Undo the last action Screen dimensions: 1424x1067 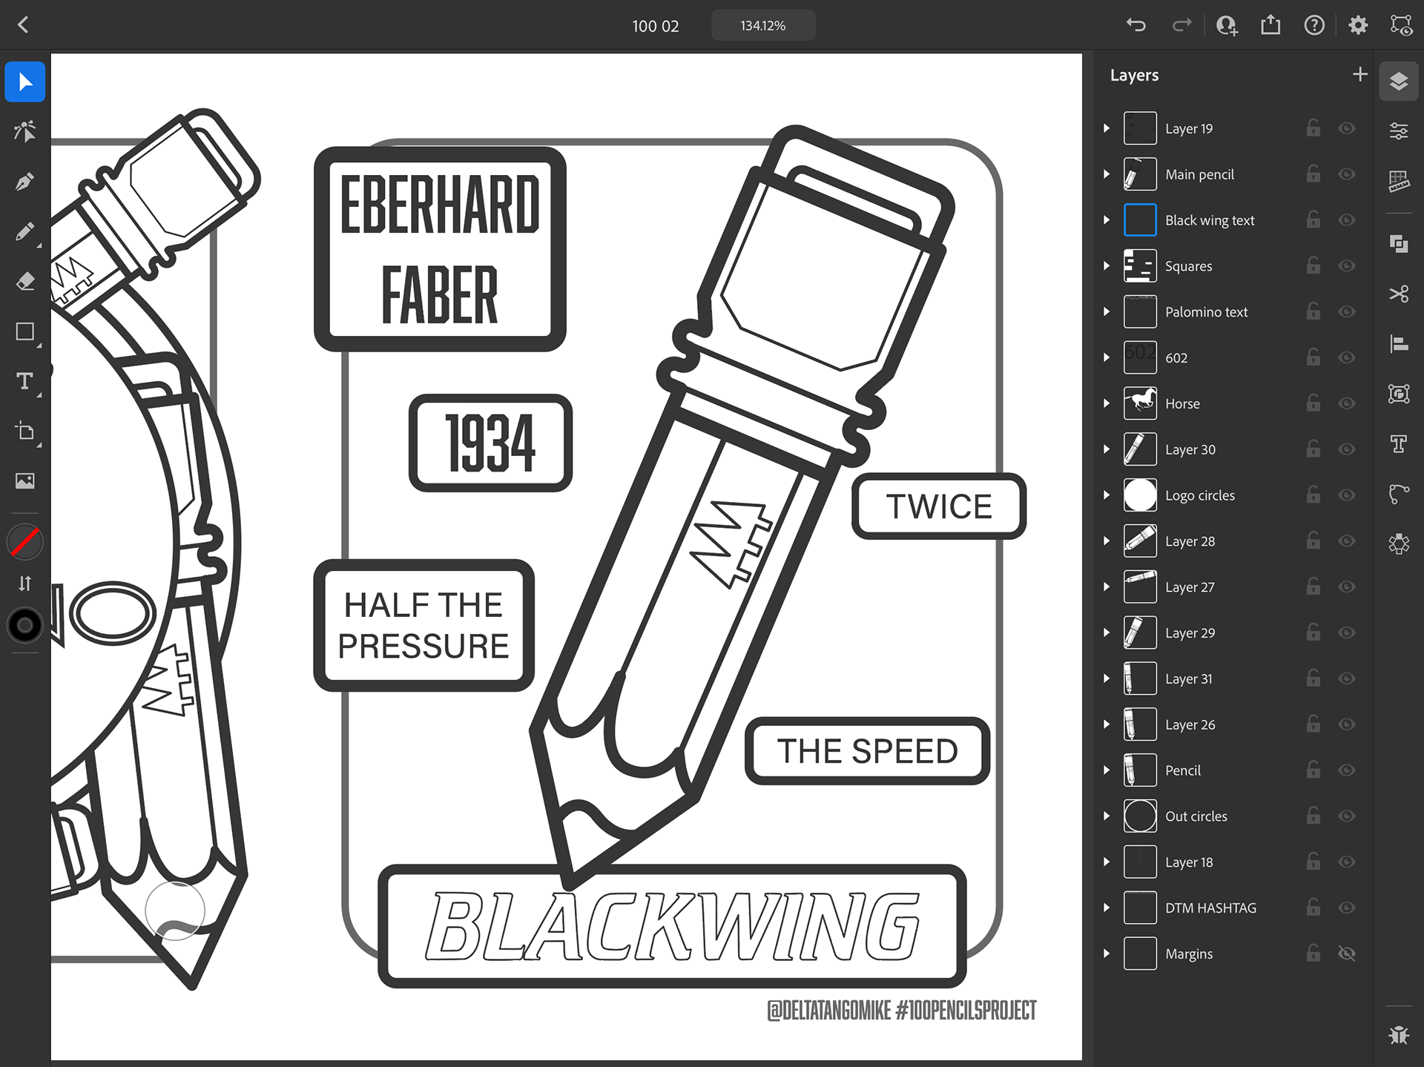pyautogui.click(x=1136, y=25)
